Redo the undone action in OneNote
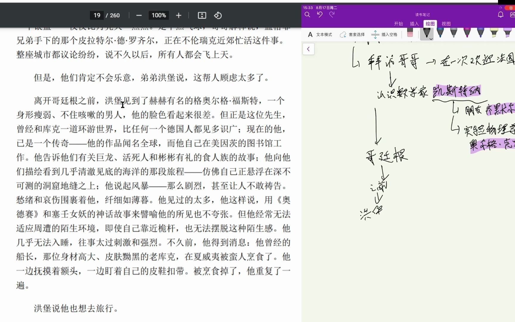This screenshot has height=322, width=515. [332, 15]
